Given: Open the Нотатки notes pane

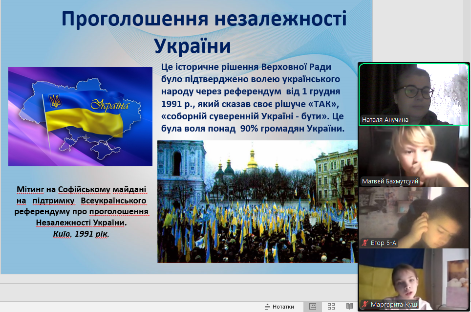Looking at the screenshot, I should [x=279, y=307].
